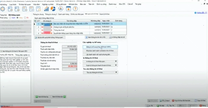
Task: Open Sổ quyết toán menu
Action: 61,4
